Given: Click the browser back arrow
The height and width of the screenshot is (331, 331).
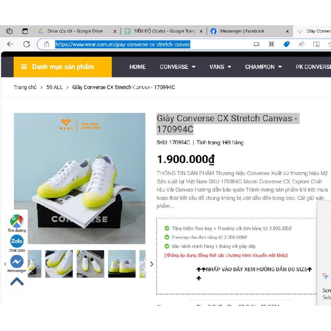Looking at the screenshot, I should pos(10,44).
